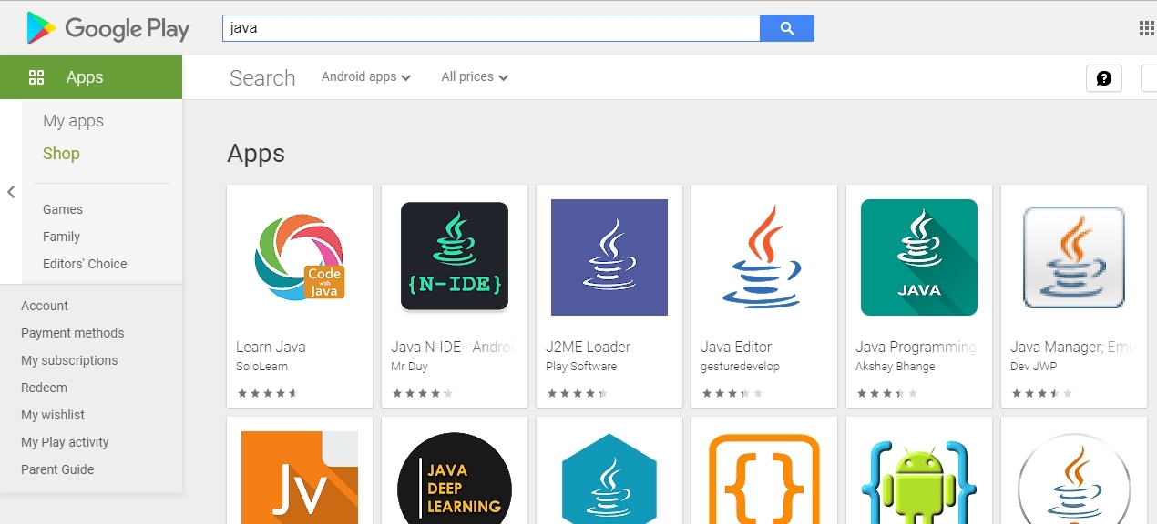
Task: Click the Apps grid icon in sidebar
Action: click(x=36, y=77)
